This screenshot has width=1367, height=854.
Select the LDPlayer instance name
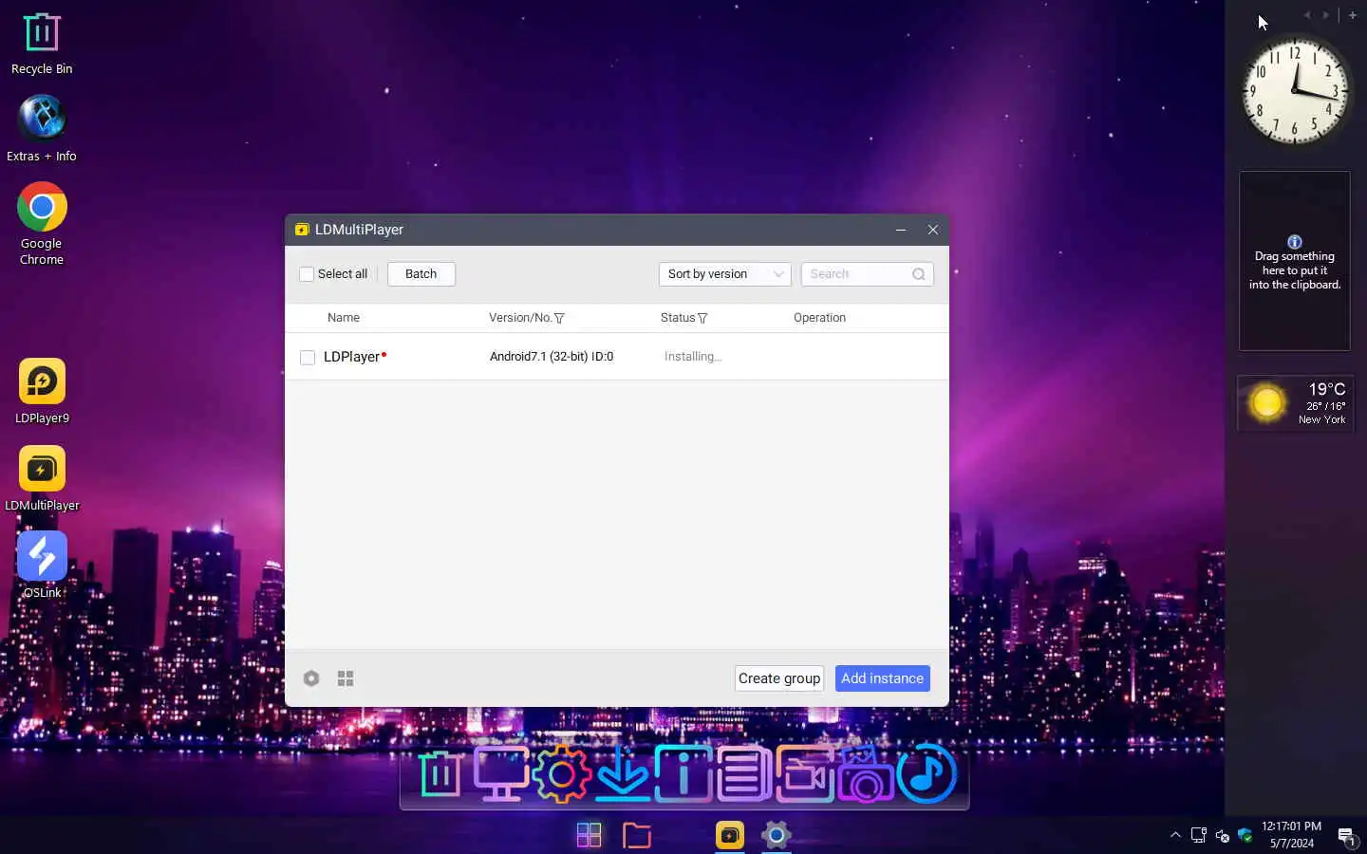coord(352,357)
